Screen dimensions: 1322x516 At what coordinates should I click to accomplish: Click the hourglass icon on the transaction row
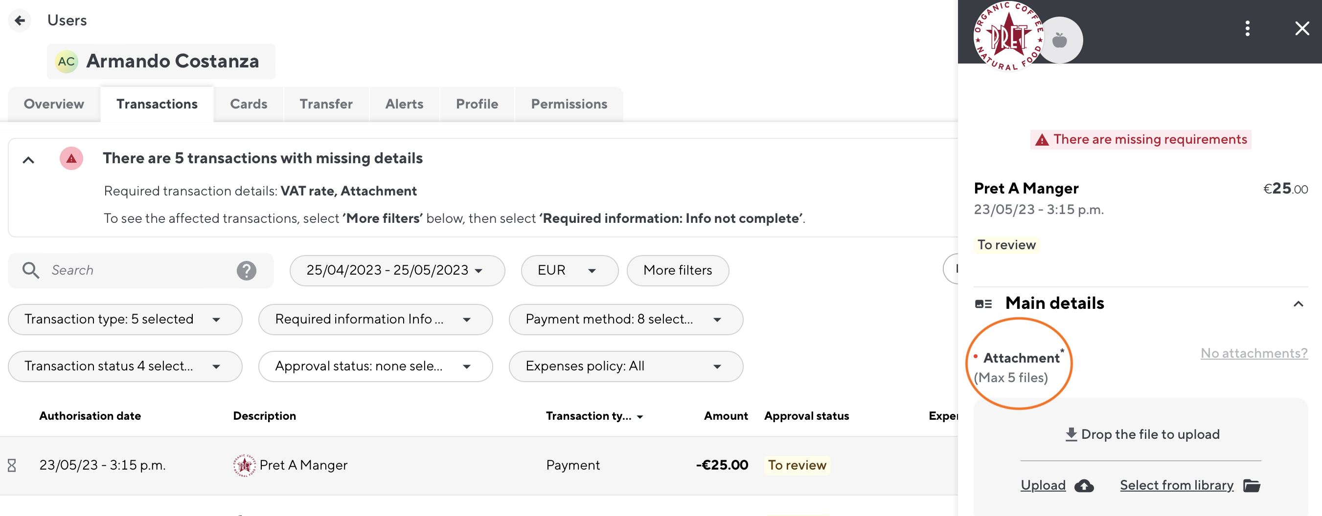click(x=11, y=465)
